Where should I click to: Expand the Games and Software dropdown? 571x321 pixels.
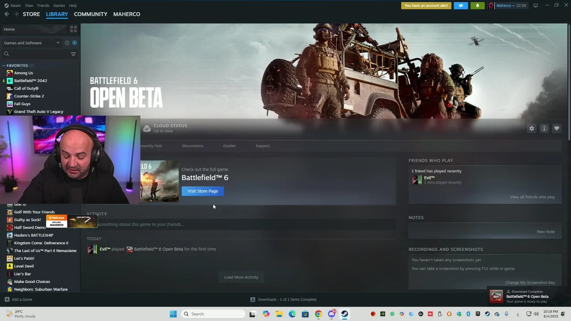pyautogui.click(x=31, y=43)
